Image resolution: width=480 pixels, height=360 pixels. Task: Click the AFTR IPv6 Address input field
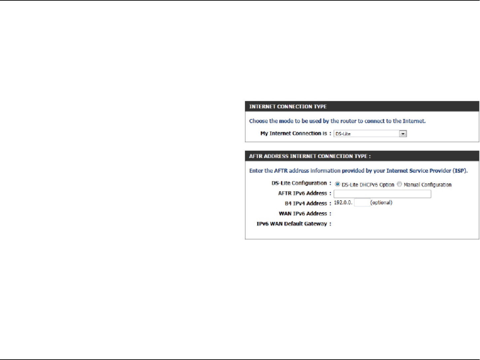click(382, 194)
